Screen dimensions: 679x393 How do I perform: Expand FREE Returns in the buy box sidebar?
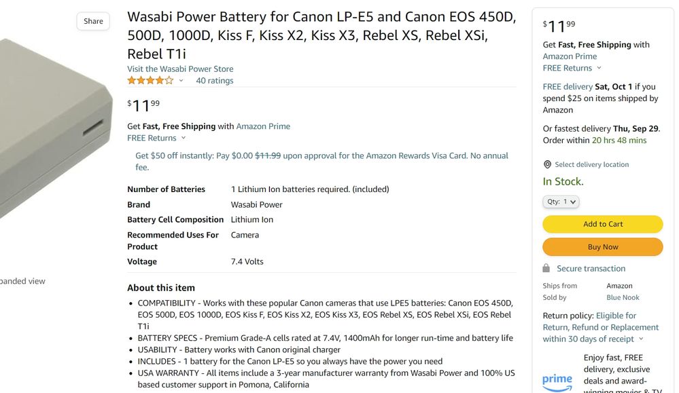pyautogui.click(x=569, y=68)
